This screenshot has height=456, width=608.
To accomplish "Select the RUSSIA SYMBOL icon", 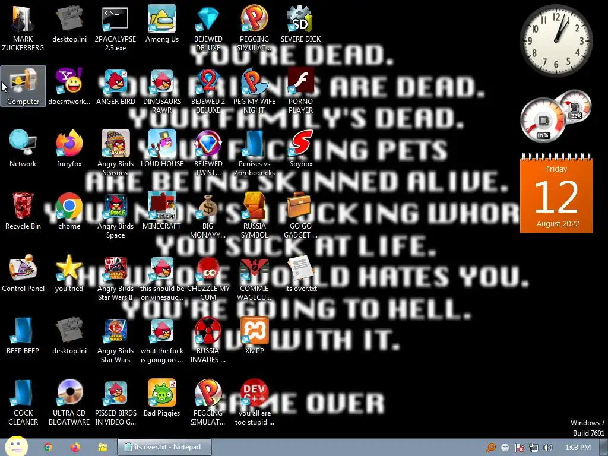I will pos(254,216).
